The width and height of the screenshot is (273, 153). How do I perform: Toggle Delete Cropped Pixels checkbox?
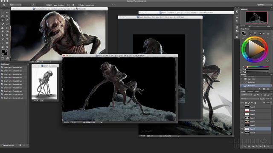[78, 5]
